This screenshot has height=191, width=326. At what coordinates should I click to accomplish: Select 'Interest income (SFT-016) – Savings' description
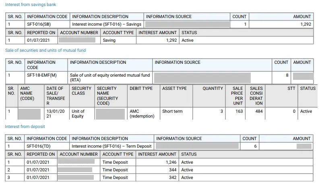coord(107,24)
